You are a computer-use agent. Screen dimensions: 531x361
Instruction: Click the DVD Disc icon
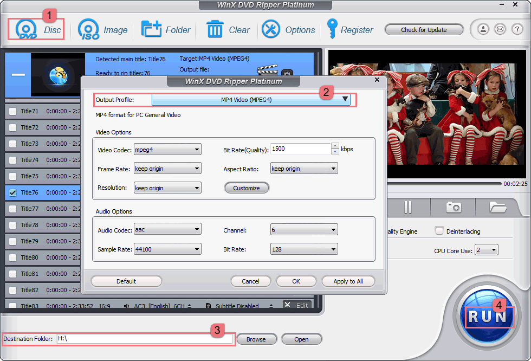coord(27,29)
